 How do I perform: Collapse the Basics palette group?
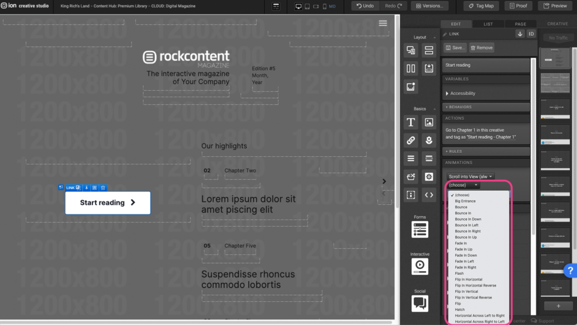pyautogui.click(x=434, y=109)
